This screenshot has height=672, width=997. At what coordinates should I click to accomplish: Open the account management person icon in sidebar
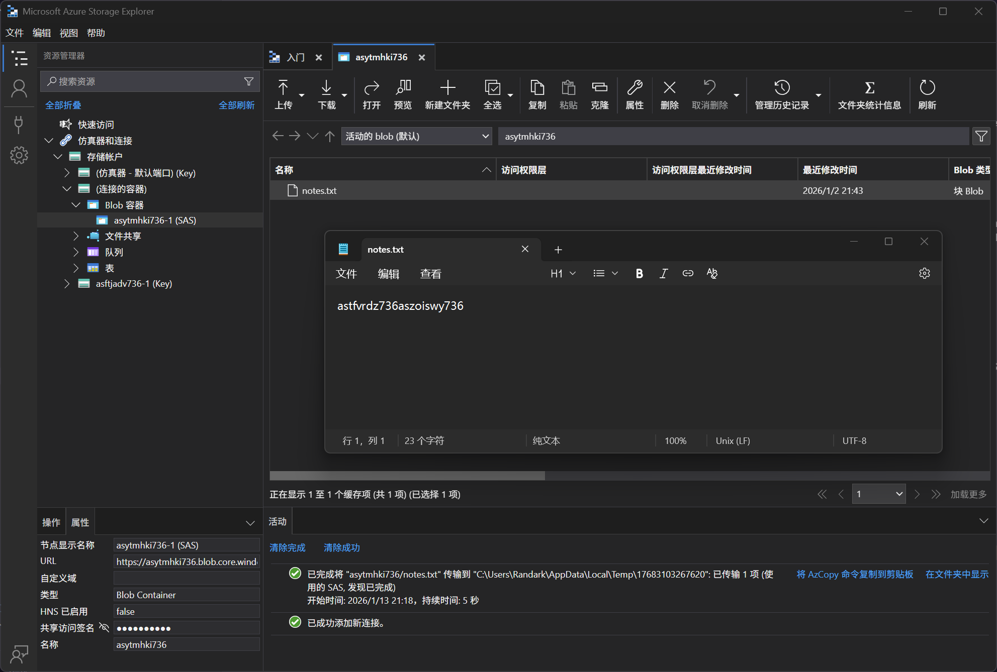click(x=19, y=89)
